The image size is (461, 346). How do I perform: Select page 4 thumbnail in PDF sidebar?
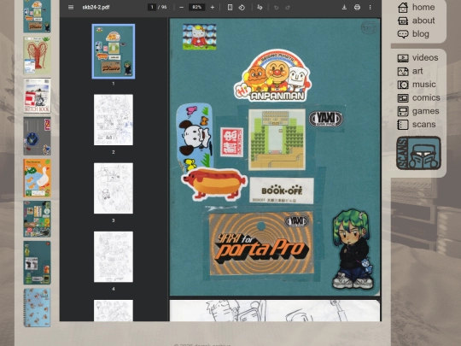(114, 257)
